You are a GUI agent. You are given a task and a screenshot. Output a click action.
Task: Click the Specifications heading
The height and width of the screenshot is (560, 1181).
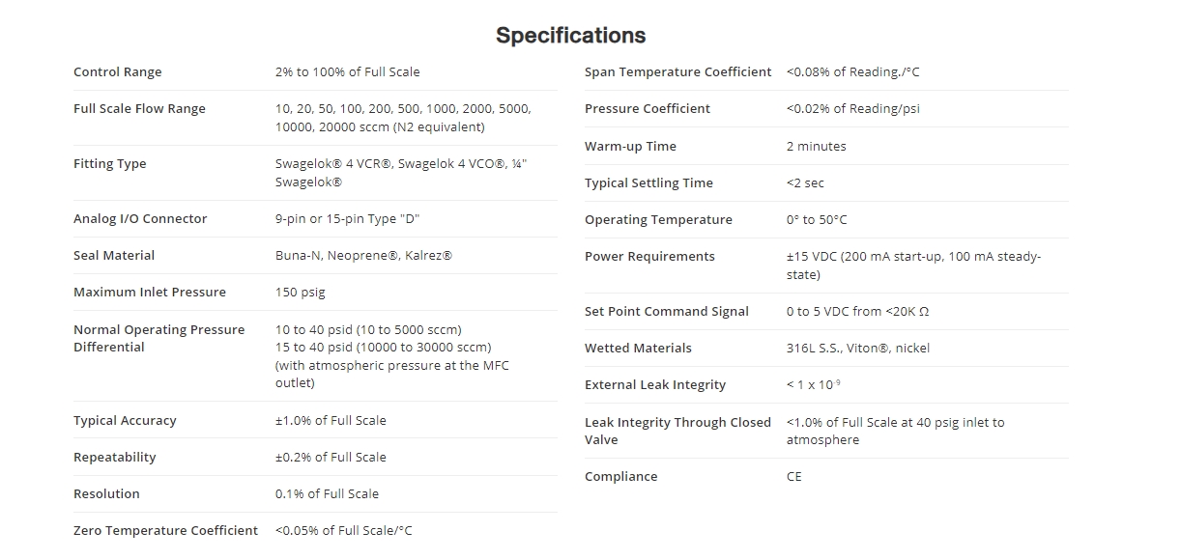[570, 36]
